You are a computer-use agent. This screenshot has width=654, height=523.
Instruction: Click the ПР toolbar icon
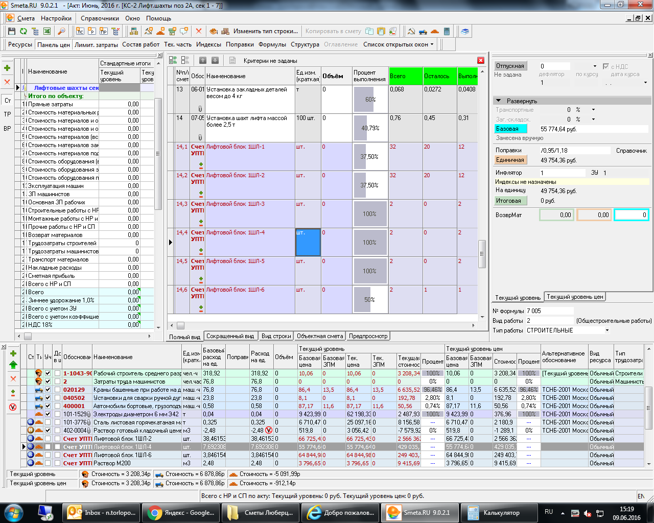pos(104,31)
